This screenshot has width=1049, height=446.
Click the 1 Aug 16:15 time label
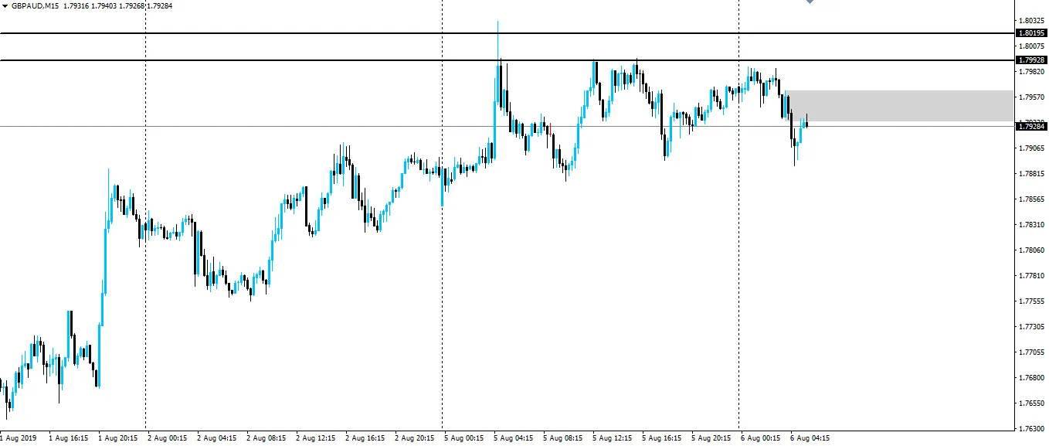[x=68, y=437]
